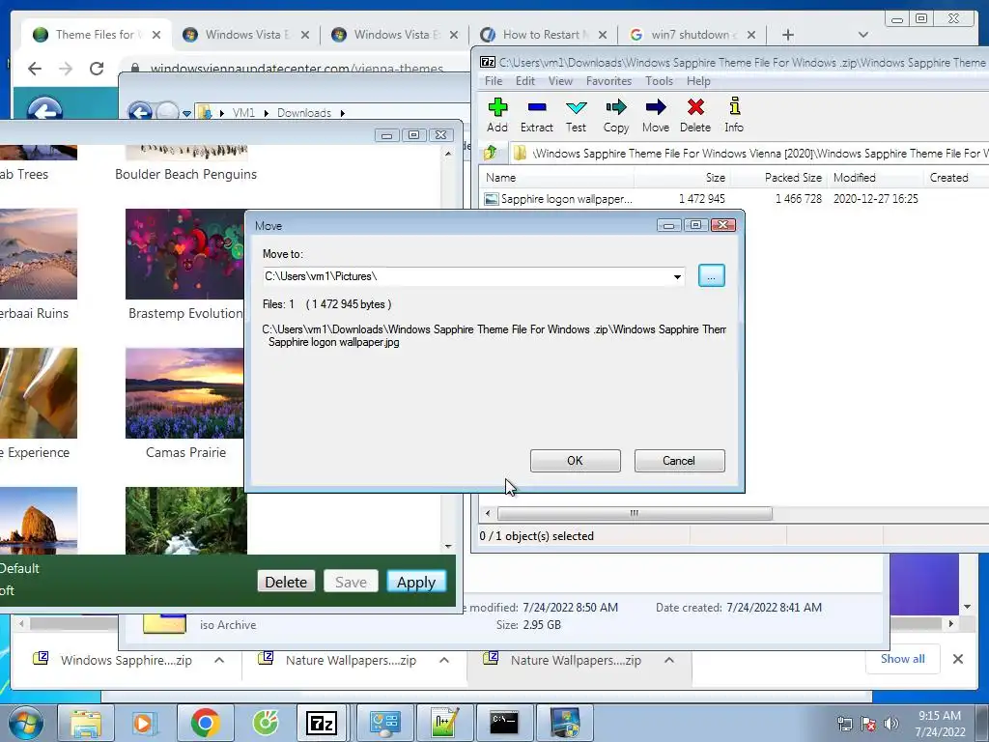Open the View menu in 7-Zip

click(x=560, y=81)
